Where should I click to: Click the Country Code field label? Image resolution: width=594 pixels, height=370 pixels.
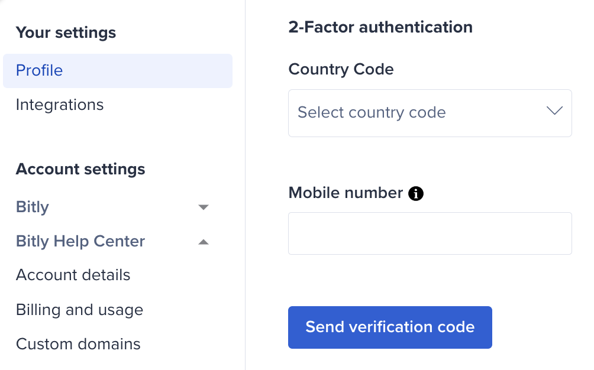(x=341, y=69)
